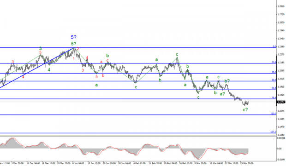Click the '20 Jan 20:00' date label
The image size is (286, 166).
[x=109, y=163]
